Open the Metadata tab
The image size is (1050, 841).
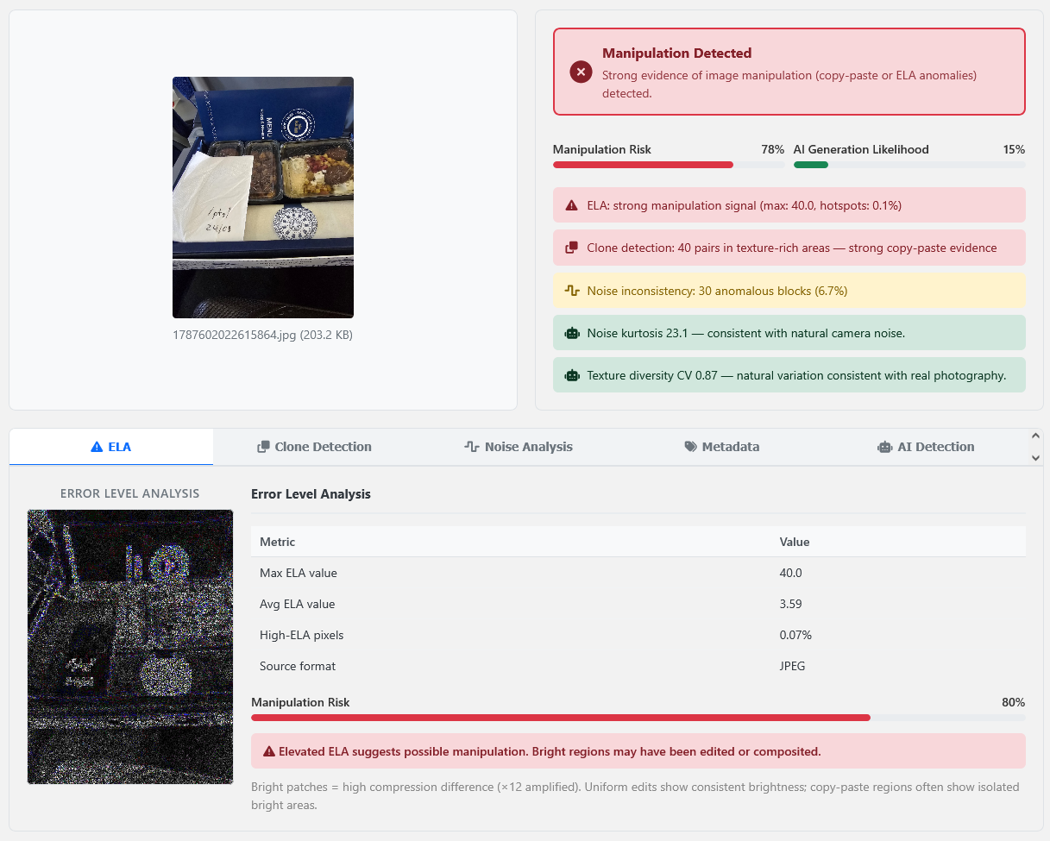tap(721, 447)
